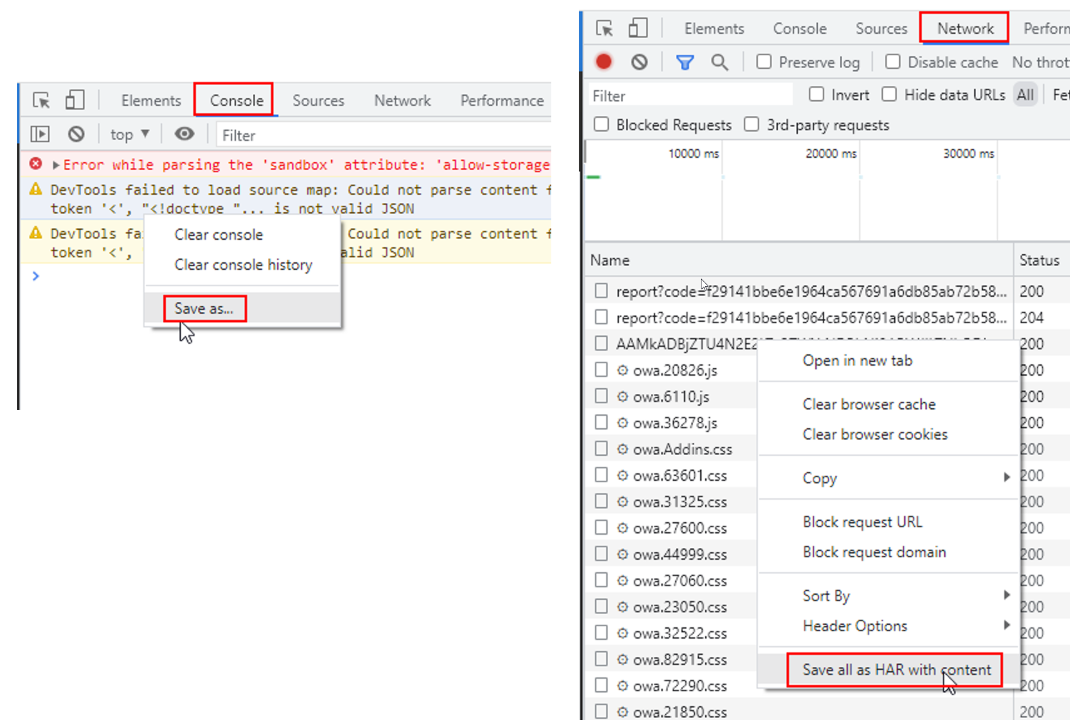Toggle the network filter funnel icon
The width and height of the screenshot is (1070, 720).
pos(685,62)
